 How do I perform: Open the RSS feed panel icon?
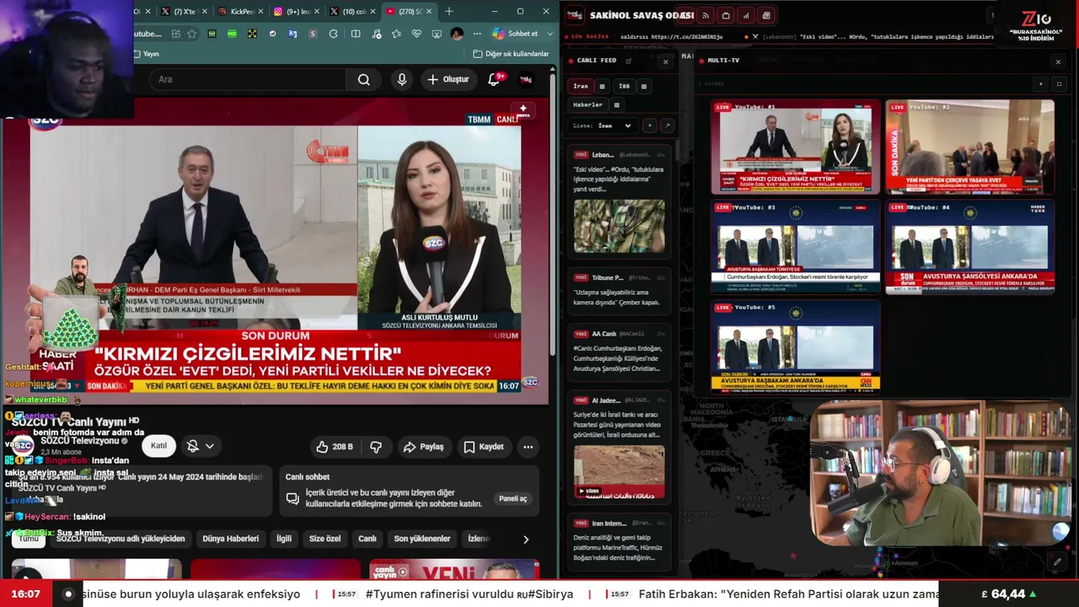point(705,16)
